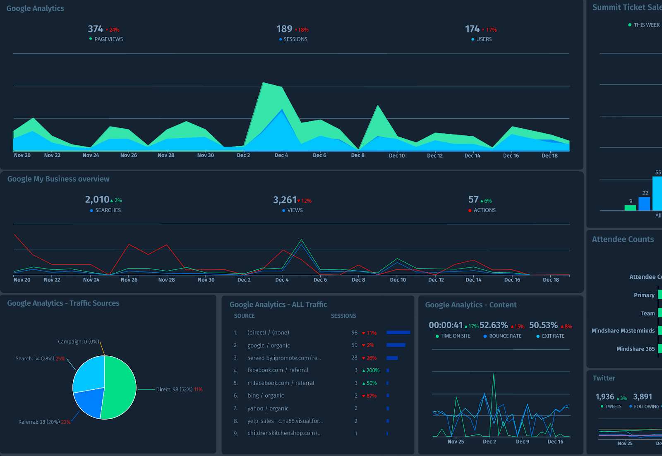Expand the google / organic source row
662x456 pixels.
click(x=268, y=345)
